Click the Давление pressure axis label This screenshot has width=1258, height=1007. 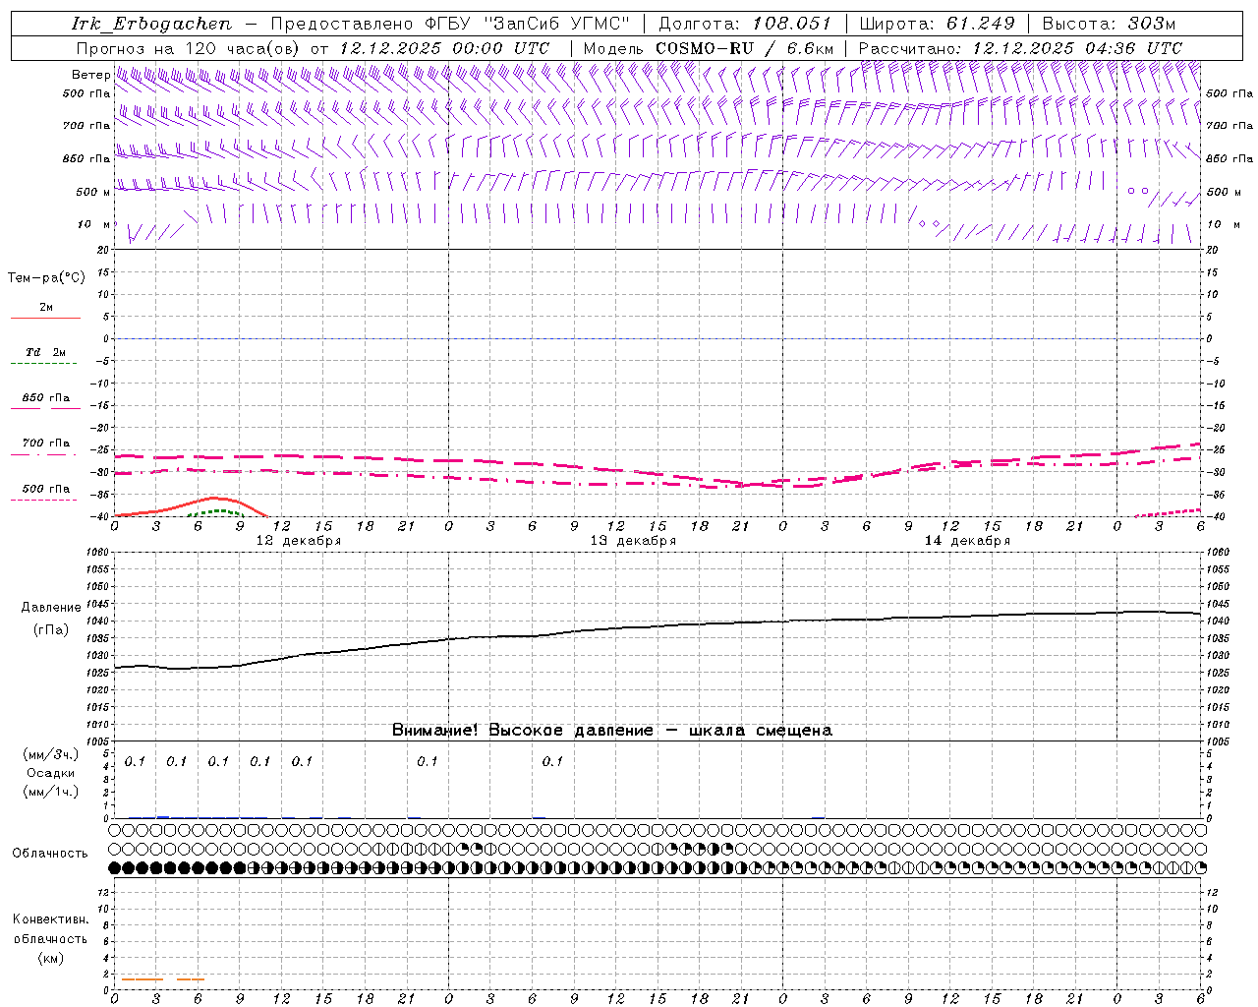tap(51, 608)
